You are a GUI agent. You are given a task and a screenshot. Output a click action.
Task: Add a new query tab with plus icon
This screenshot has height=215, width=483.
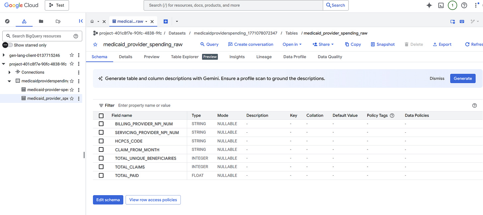coord(166,21)
